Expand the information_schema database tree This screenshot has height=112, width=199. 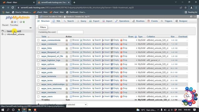click(x=2, y=34)
